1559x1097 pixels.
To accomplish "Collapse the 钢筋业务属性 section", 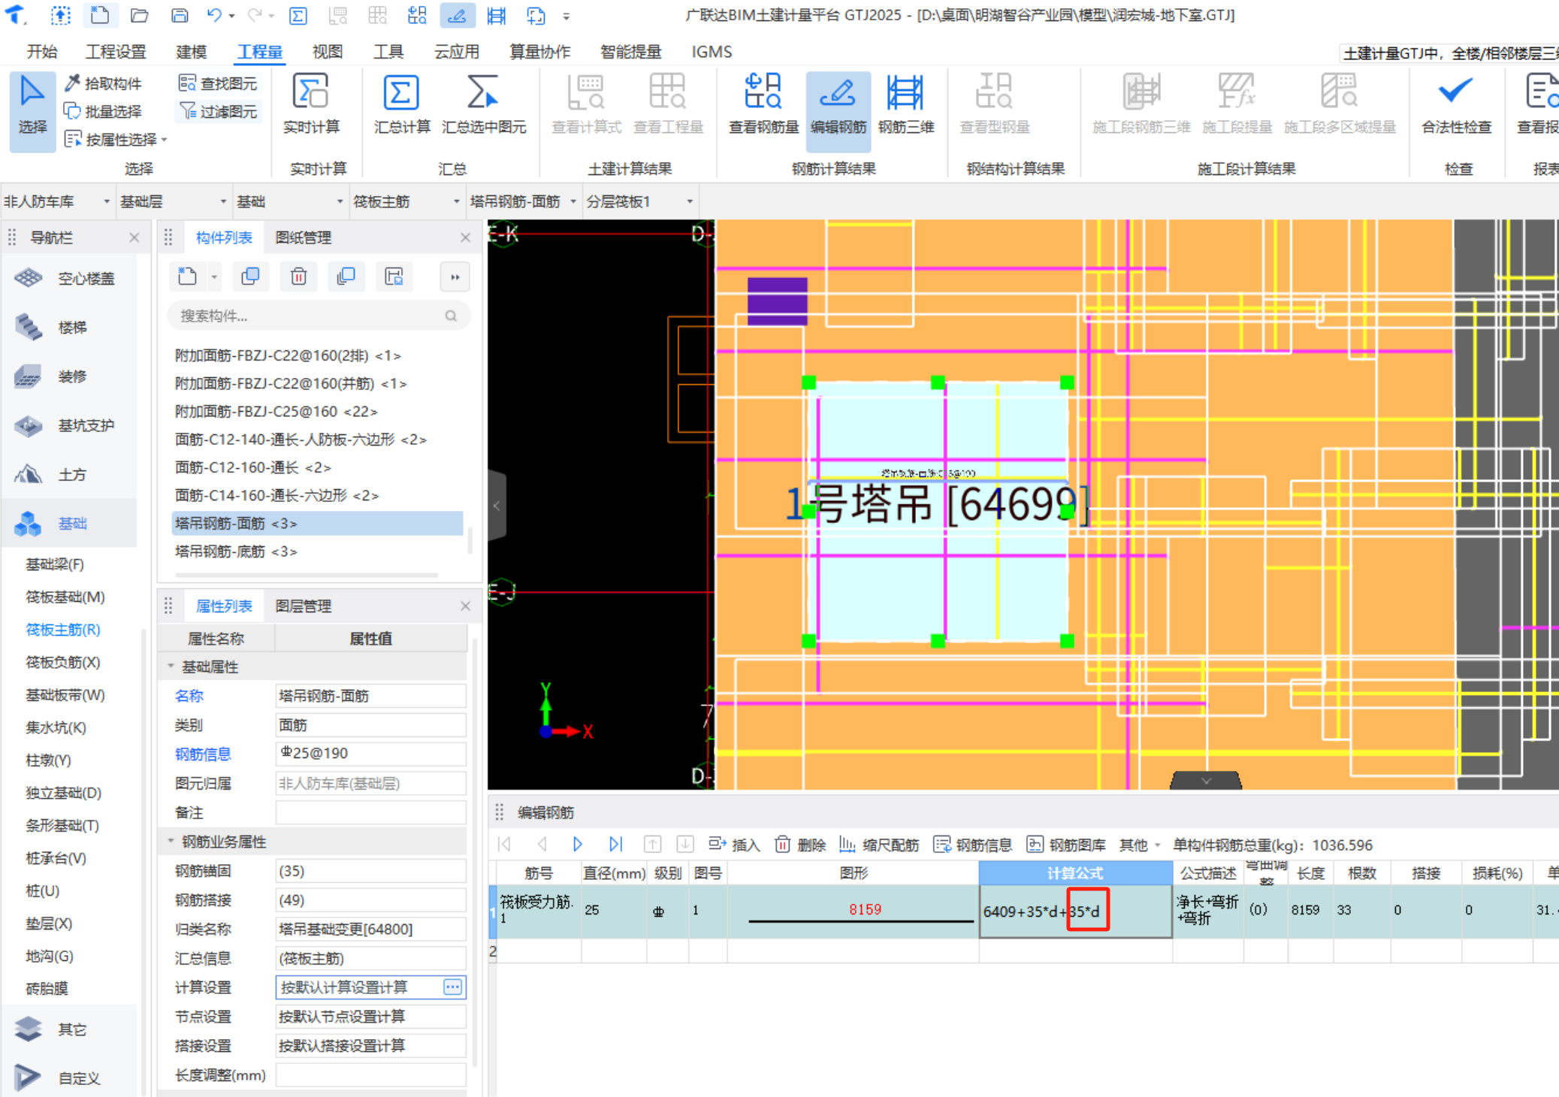I will (x=171, y=842).
